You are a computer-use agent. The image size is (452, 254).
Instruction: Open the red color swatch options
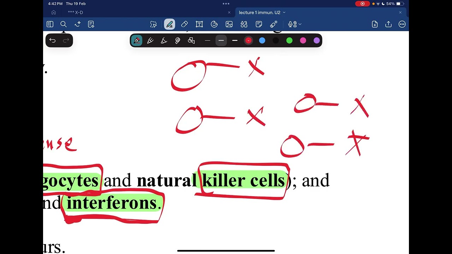click(248, 41)
